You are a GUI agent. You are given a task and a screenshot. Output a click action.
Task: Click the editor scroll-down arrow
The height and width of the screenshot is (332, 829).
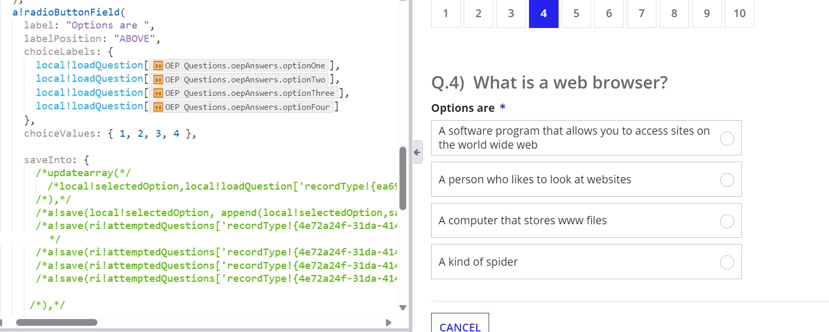403,308
